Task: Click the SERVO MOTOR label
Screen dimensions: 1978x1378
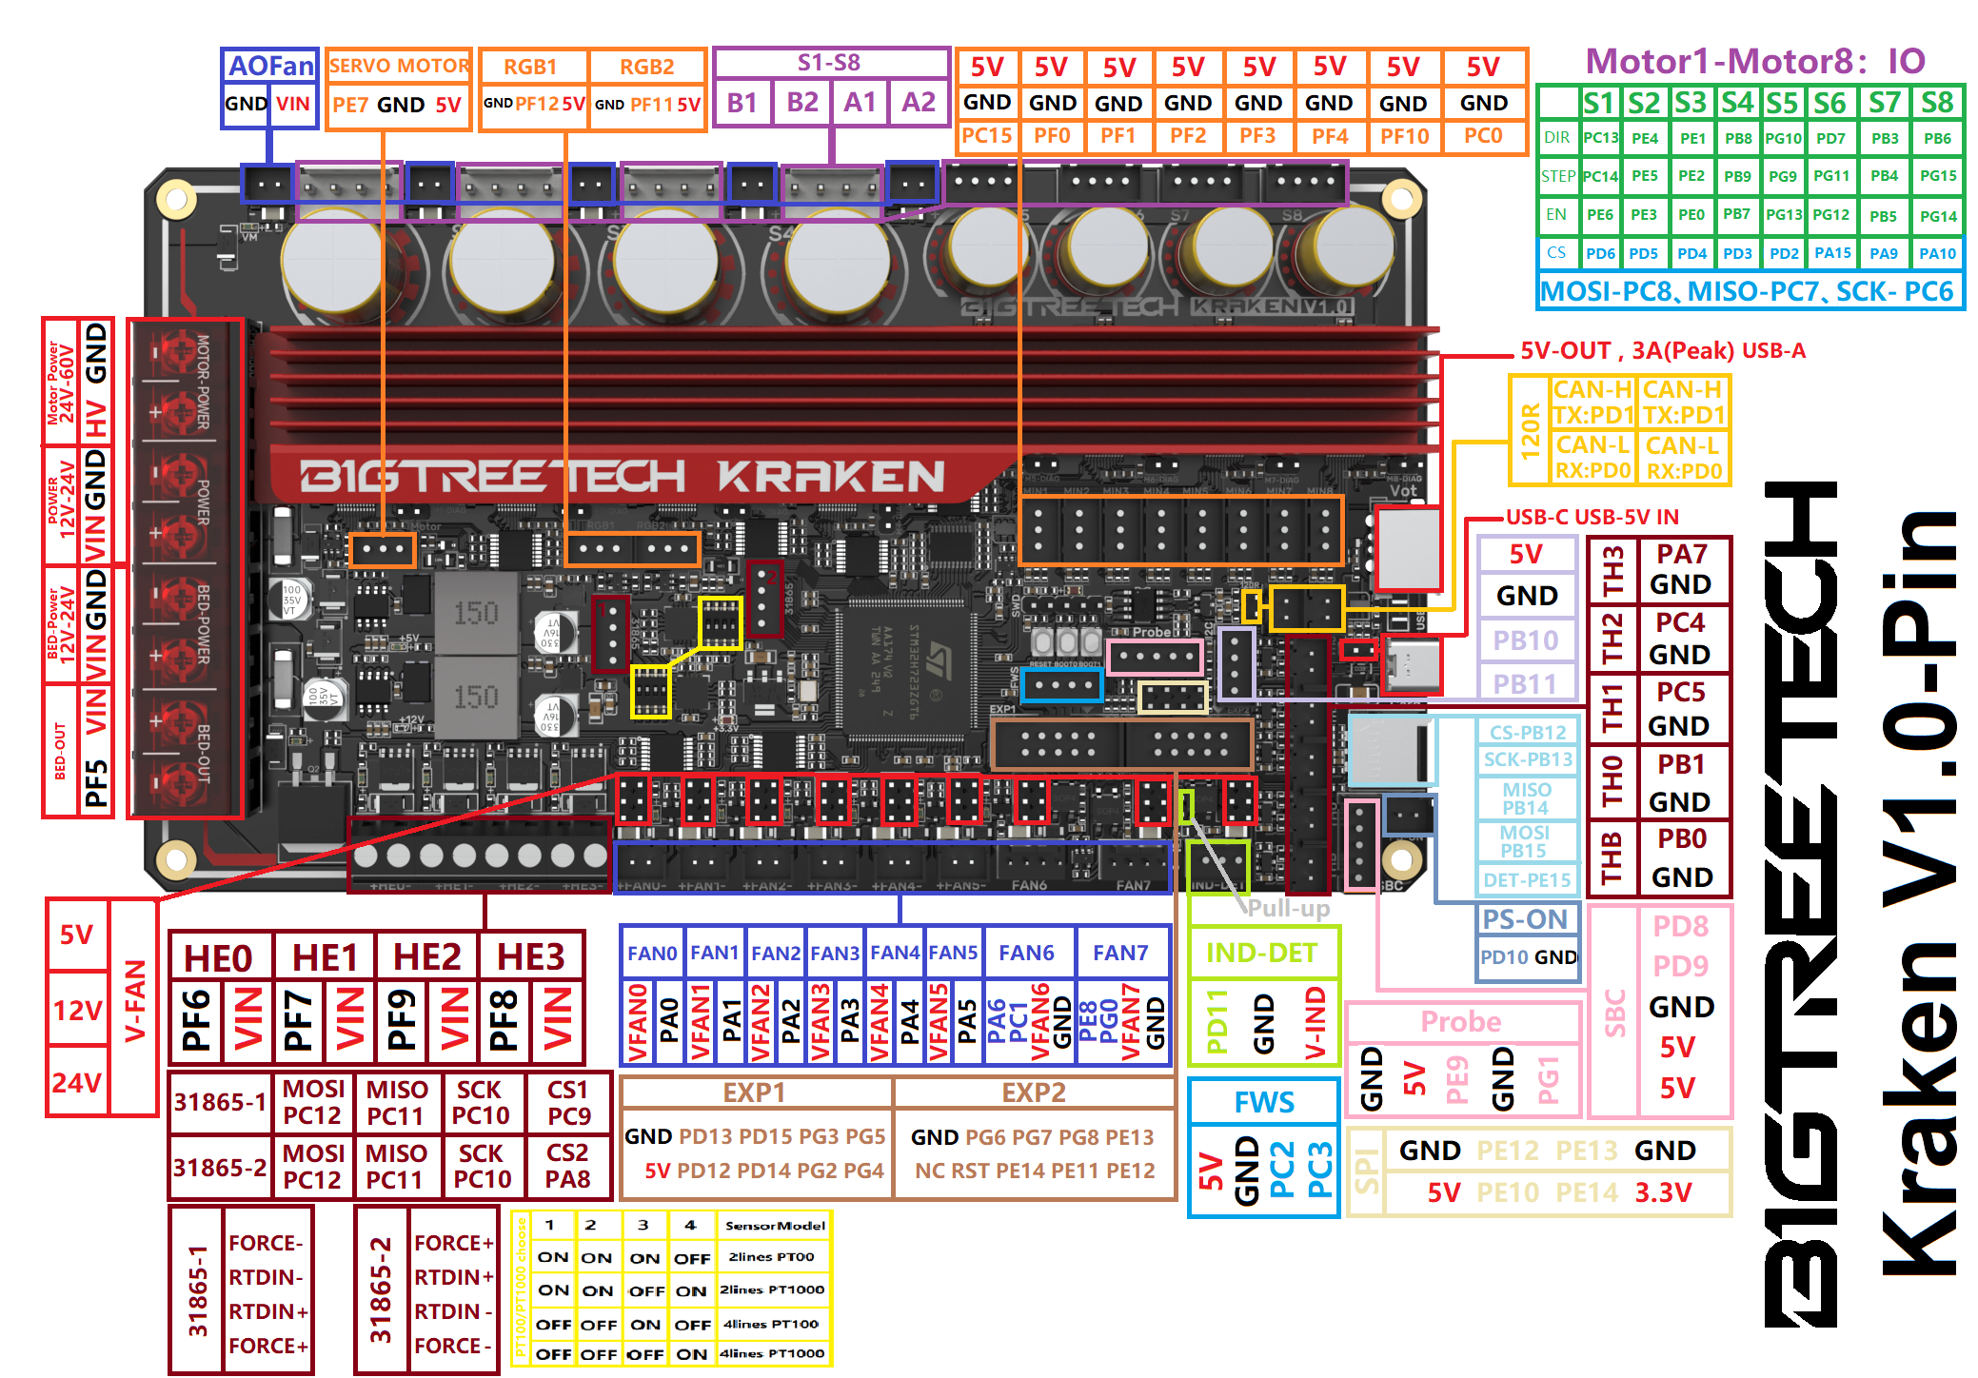Action: pyautogui.click(x=399, y=66)
